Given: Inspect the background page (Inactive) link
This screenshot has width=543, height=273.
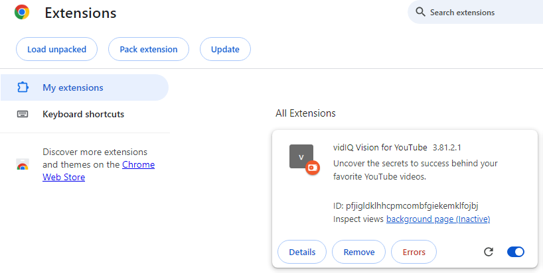Looking at the screenshot, I should pos(438,219).
